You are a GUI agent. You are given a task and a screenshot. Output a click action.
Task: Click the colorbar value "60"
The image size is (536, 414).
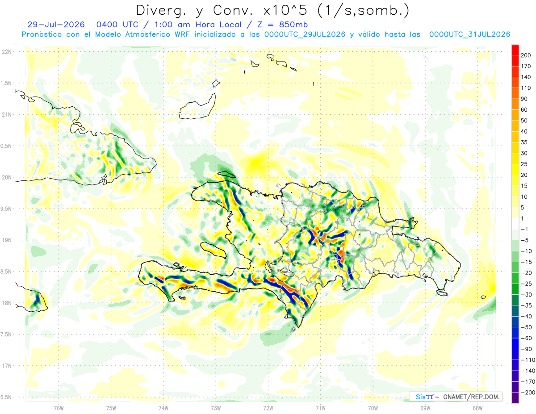(x=525, y=109)
